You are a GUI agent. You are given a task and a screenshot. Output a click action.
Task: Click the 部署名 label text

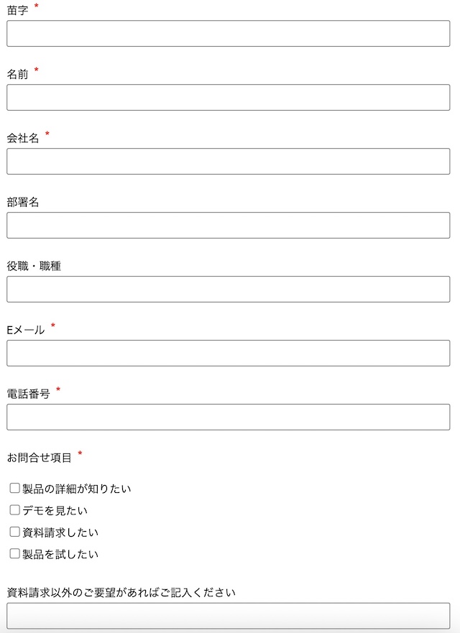click(23, 202)
